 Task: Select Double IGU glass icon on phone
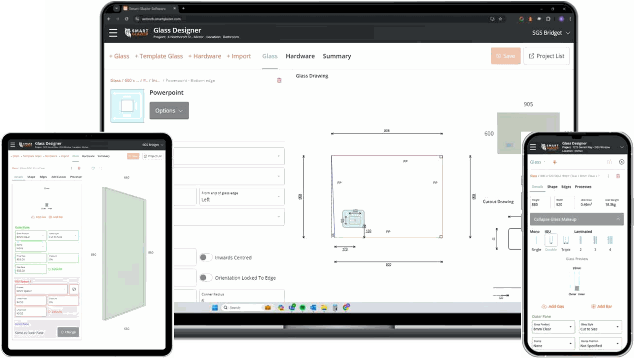(550, 241)
